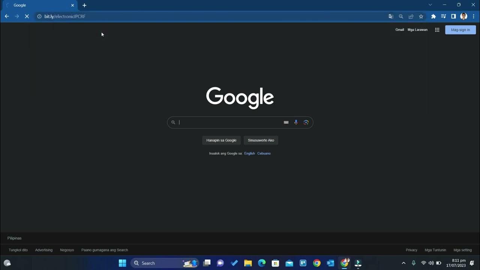Open Mga Larawan images link
Viewport: 480px width, 270px height.
point(417,30)
